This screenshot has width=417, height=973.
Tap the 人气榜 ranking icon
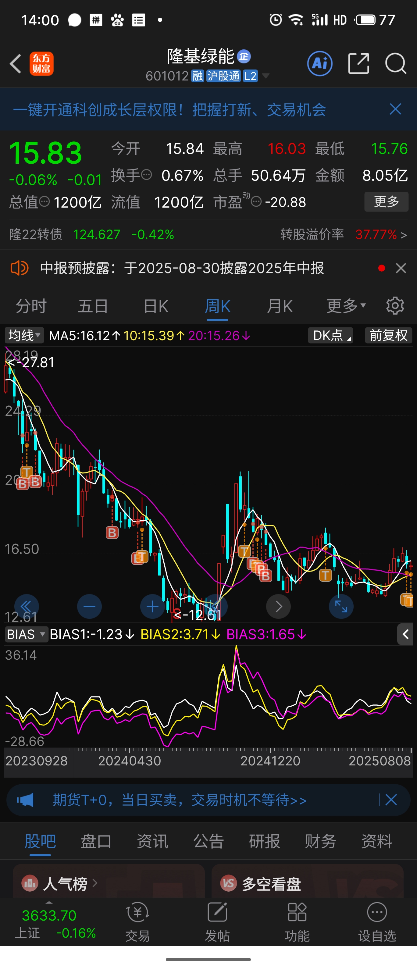click(30, 883)
